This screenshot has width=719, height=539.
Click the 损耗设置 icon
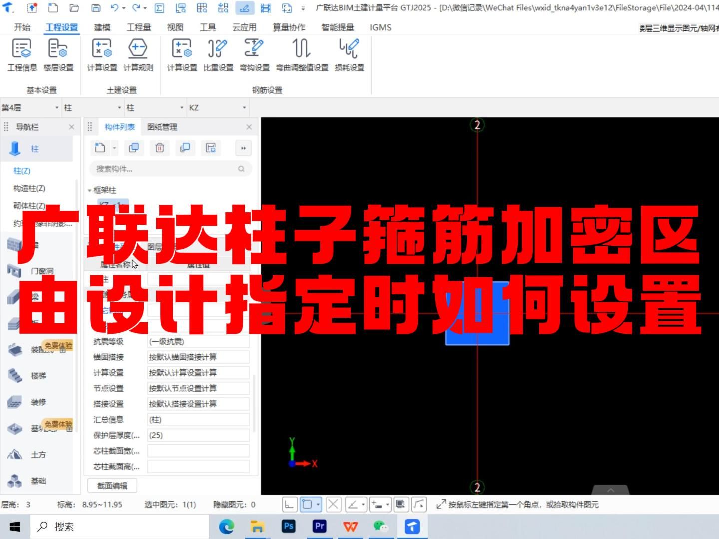coord(349,55)
